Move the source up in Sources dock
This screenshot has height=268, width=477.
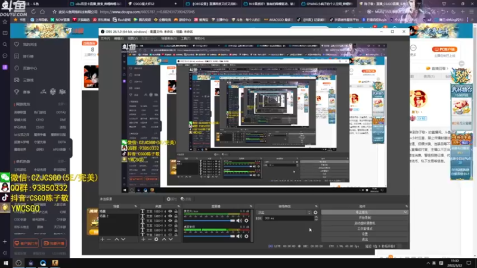[x=164, y=239]
